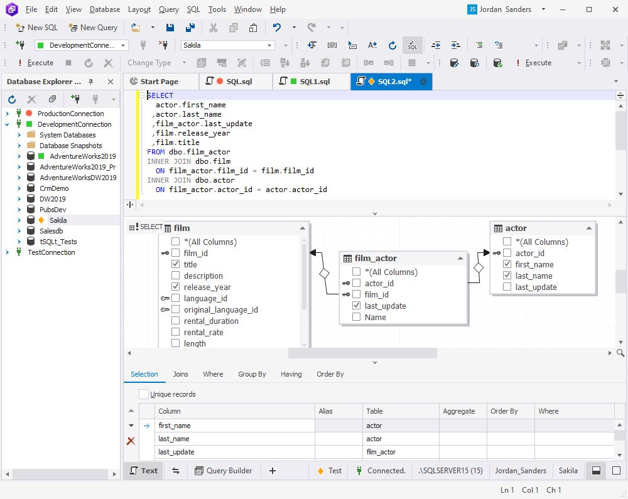Screen dimensions: 628x499
Task: Open the Sakila database dropdown
Action: coord(270,45)
